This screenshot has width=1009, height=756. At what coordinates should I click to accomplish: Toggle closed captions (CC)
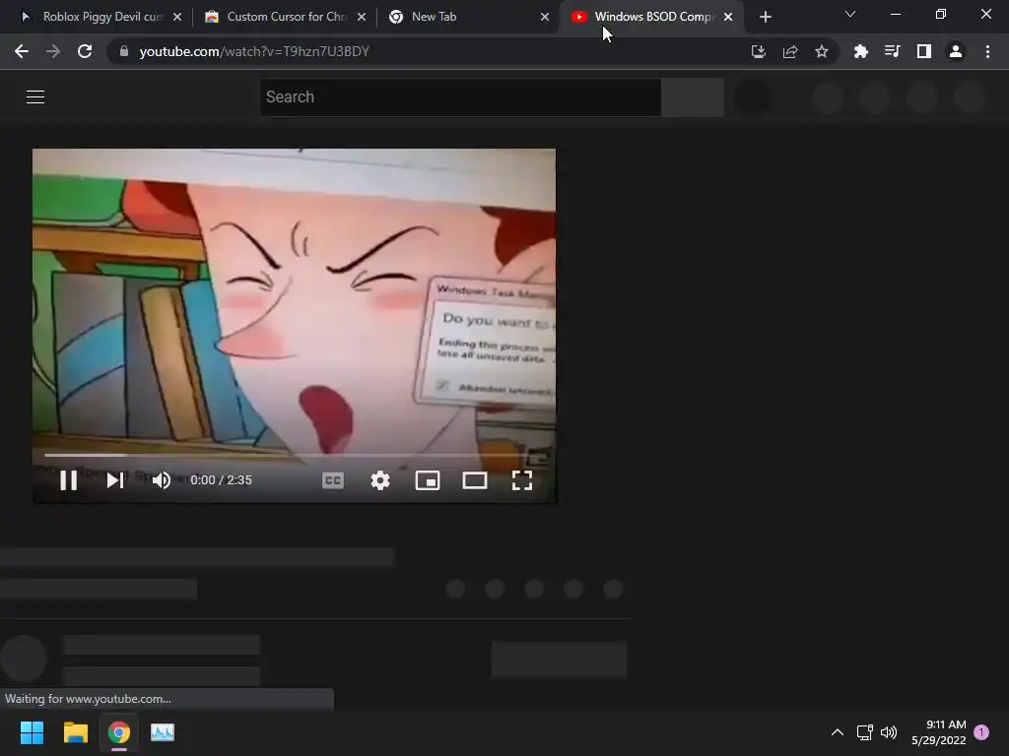tap(333, 480)
